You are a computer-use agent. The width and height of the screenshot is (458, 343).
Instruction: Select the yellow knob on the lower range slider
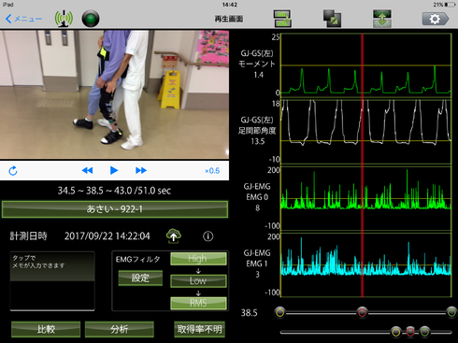tap(396, 332)
